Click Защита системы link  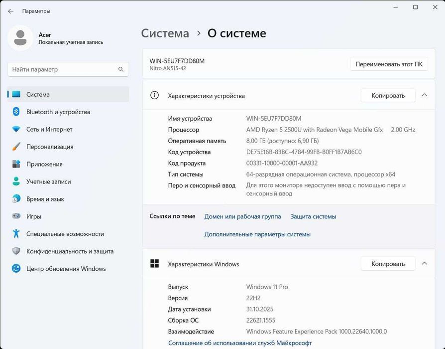click(313, 217)
